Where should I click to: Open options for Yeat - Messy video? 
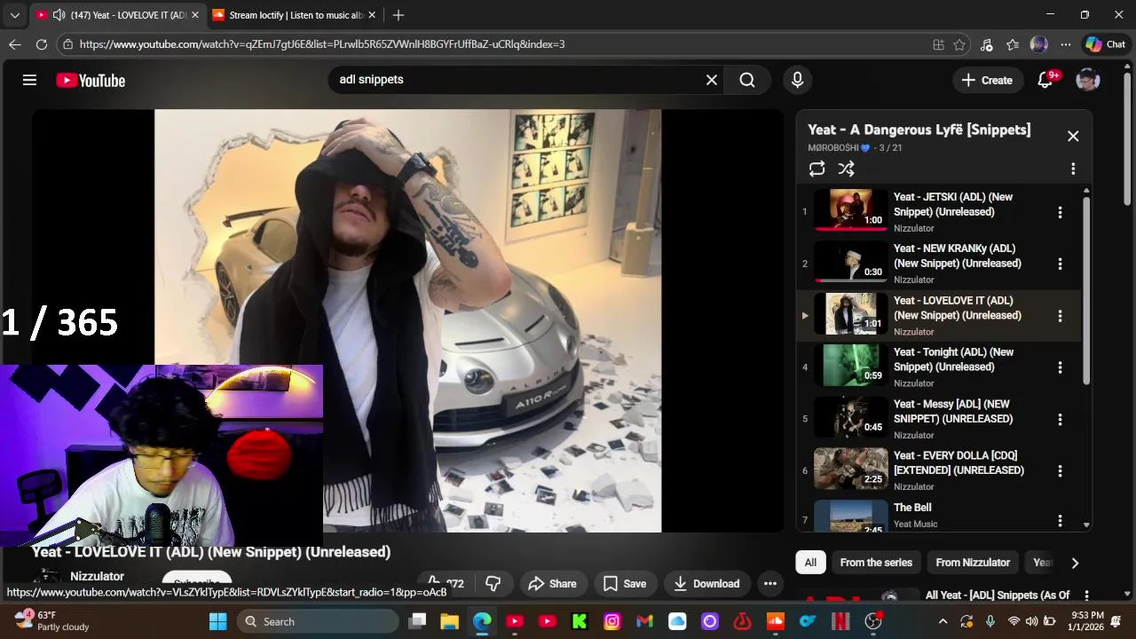coord(1060,419)
